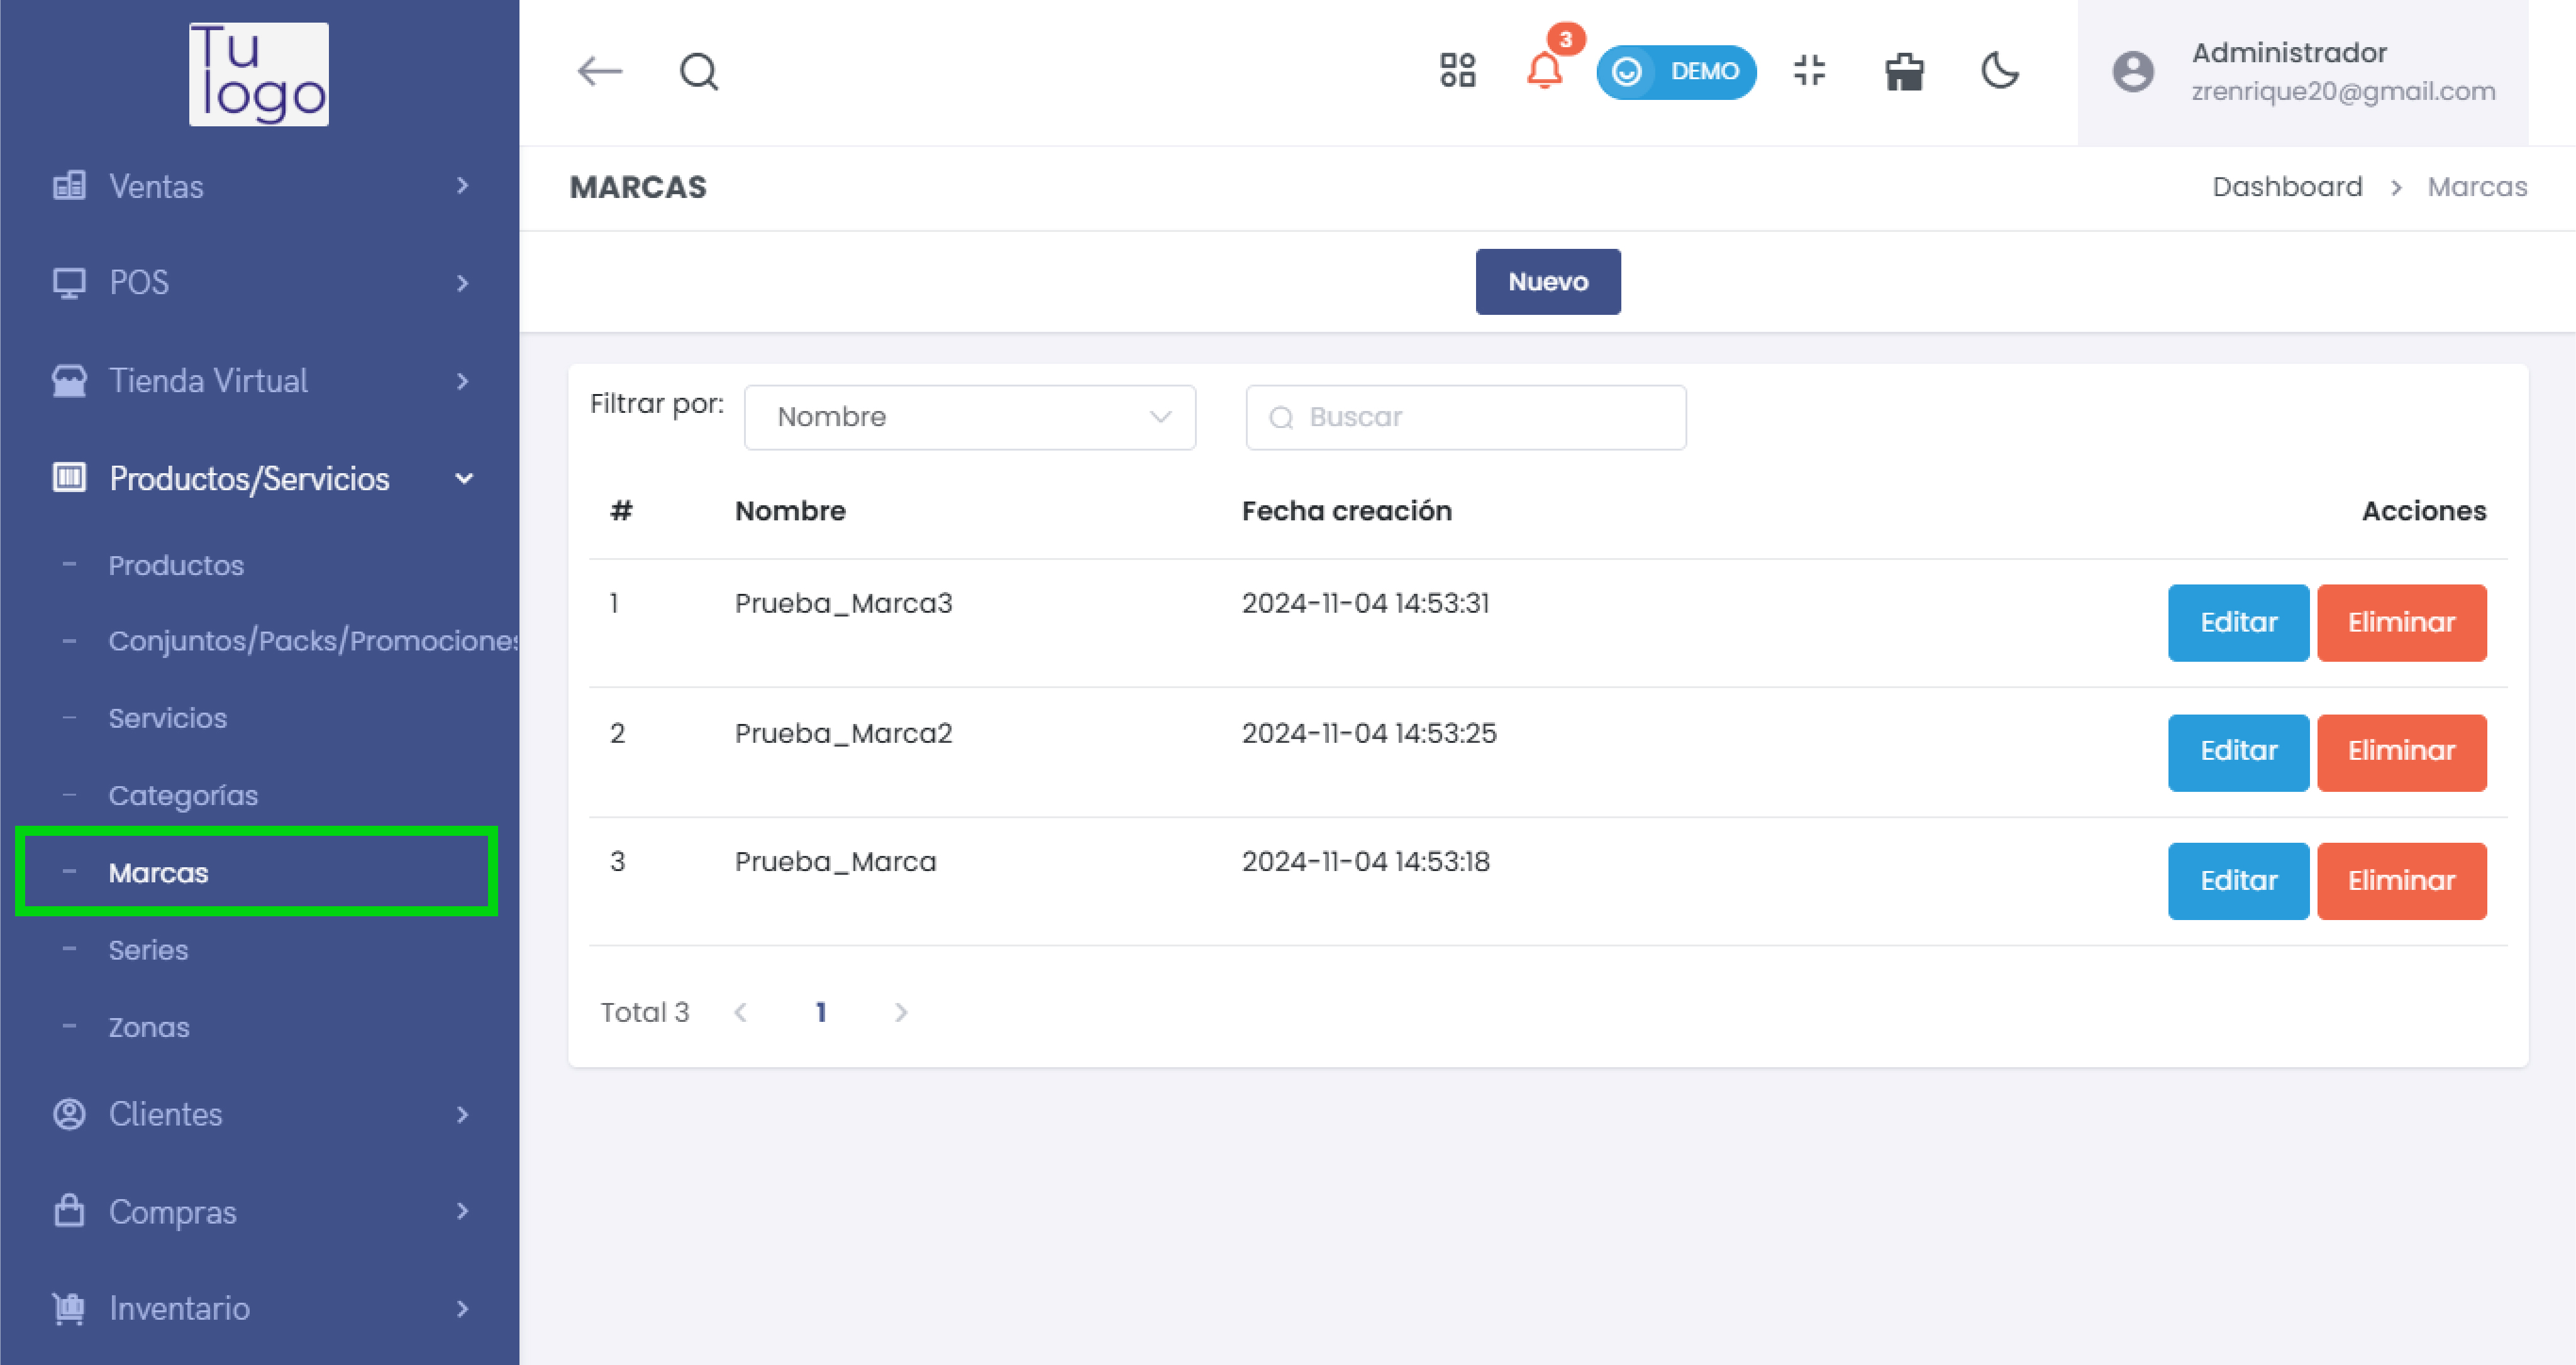Viewport: 2576px width, 1365px height.
Task: Open Zonas submenu item
Action: (x=149, y=1028)
